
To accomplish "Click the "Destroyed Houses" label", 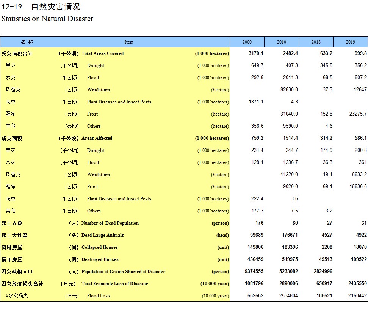I will click(100, 259).
